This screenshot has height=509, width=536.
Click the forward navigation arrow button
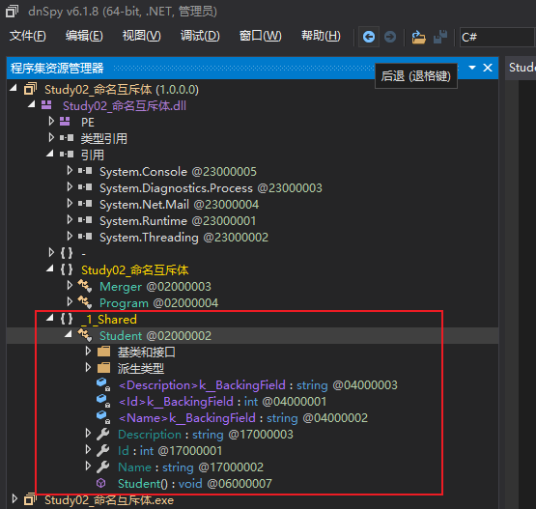point(390,37)
